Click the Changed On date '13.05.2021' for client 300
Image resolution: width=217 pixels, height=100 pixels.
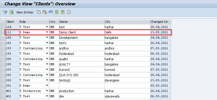point(161,80)
